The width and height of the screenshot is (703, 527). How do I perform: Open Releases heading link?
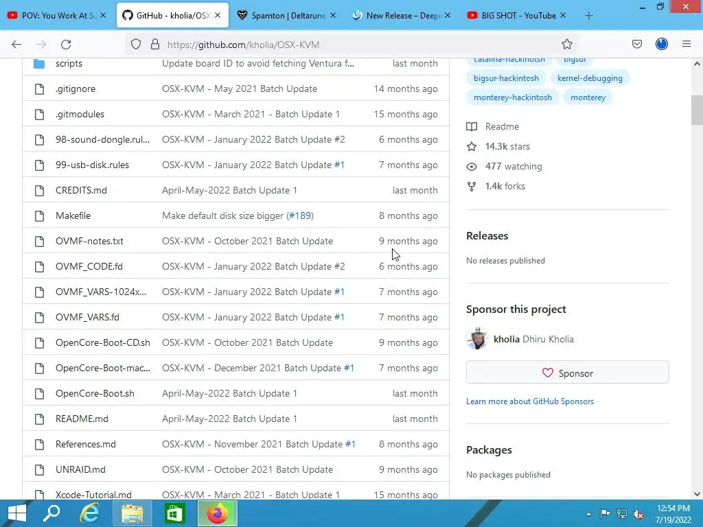(x=487, y=236)
